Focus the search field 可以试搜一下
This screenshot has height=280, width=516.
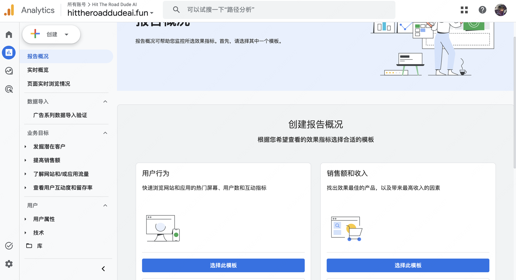coord(279,10)
